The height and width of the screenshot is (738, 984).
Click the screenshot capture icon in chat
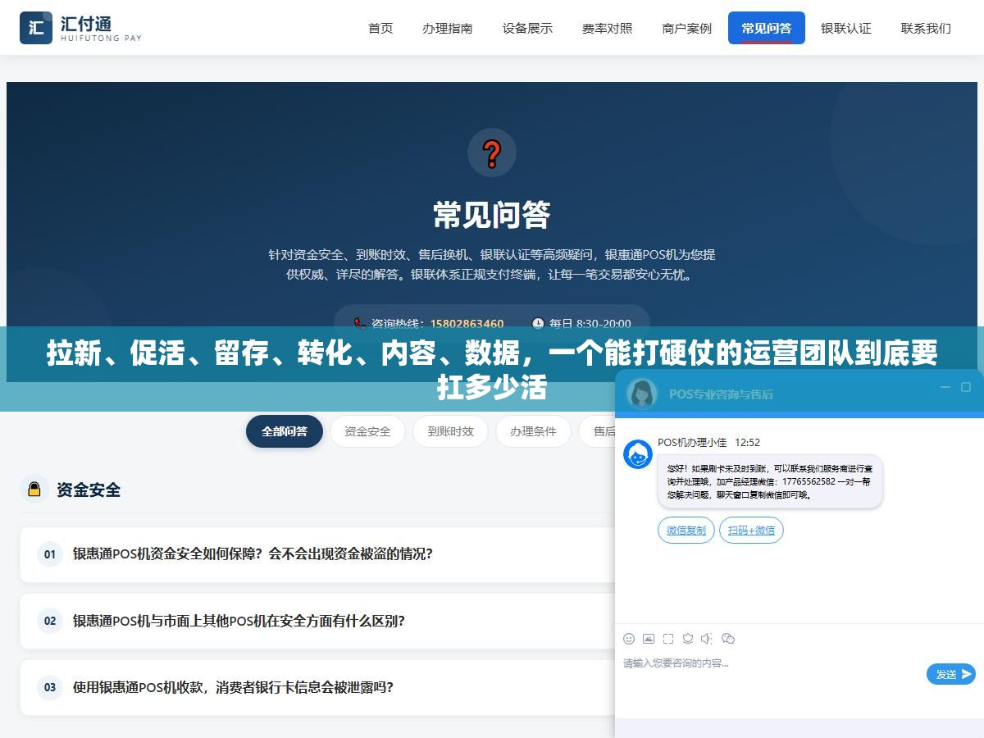pyautogui.click(x=668, y=639)
